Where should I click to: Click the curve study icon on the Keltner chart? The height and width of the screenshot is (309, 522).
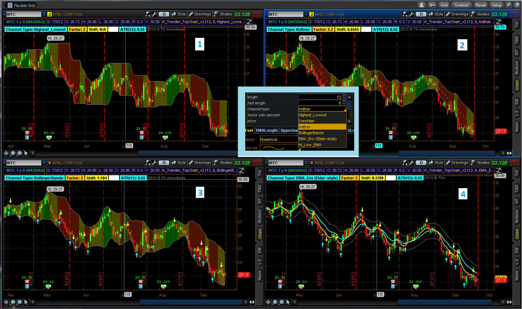(x=499, y=22)
